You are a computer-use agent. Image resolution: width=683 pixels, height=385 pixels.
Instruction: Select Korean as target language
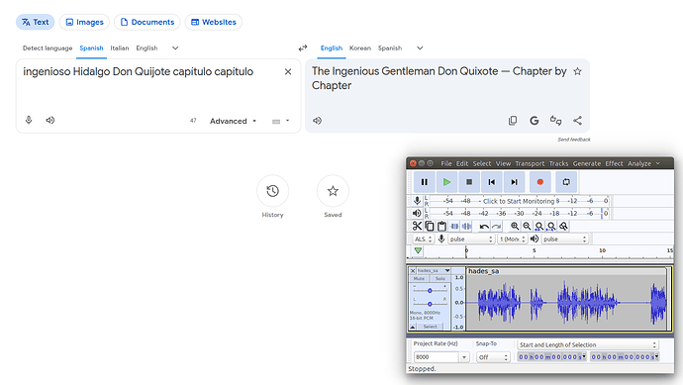[359, 48]
